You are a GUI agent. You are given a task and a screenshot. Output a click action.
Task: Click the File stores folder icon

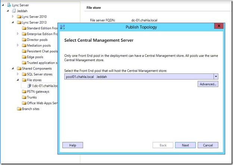[24, 80]
